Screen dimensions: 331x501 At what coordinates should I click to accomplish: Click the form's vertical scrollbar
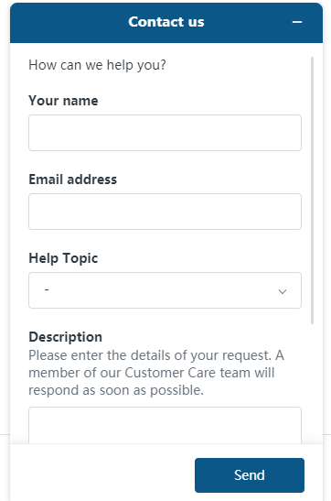tap(312, 191)
